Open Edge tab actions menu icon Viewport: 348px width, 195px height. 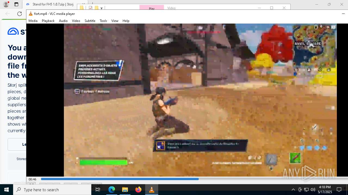point(16,4)
